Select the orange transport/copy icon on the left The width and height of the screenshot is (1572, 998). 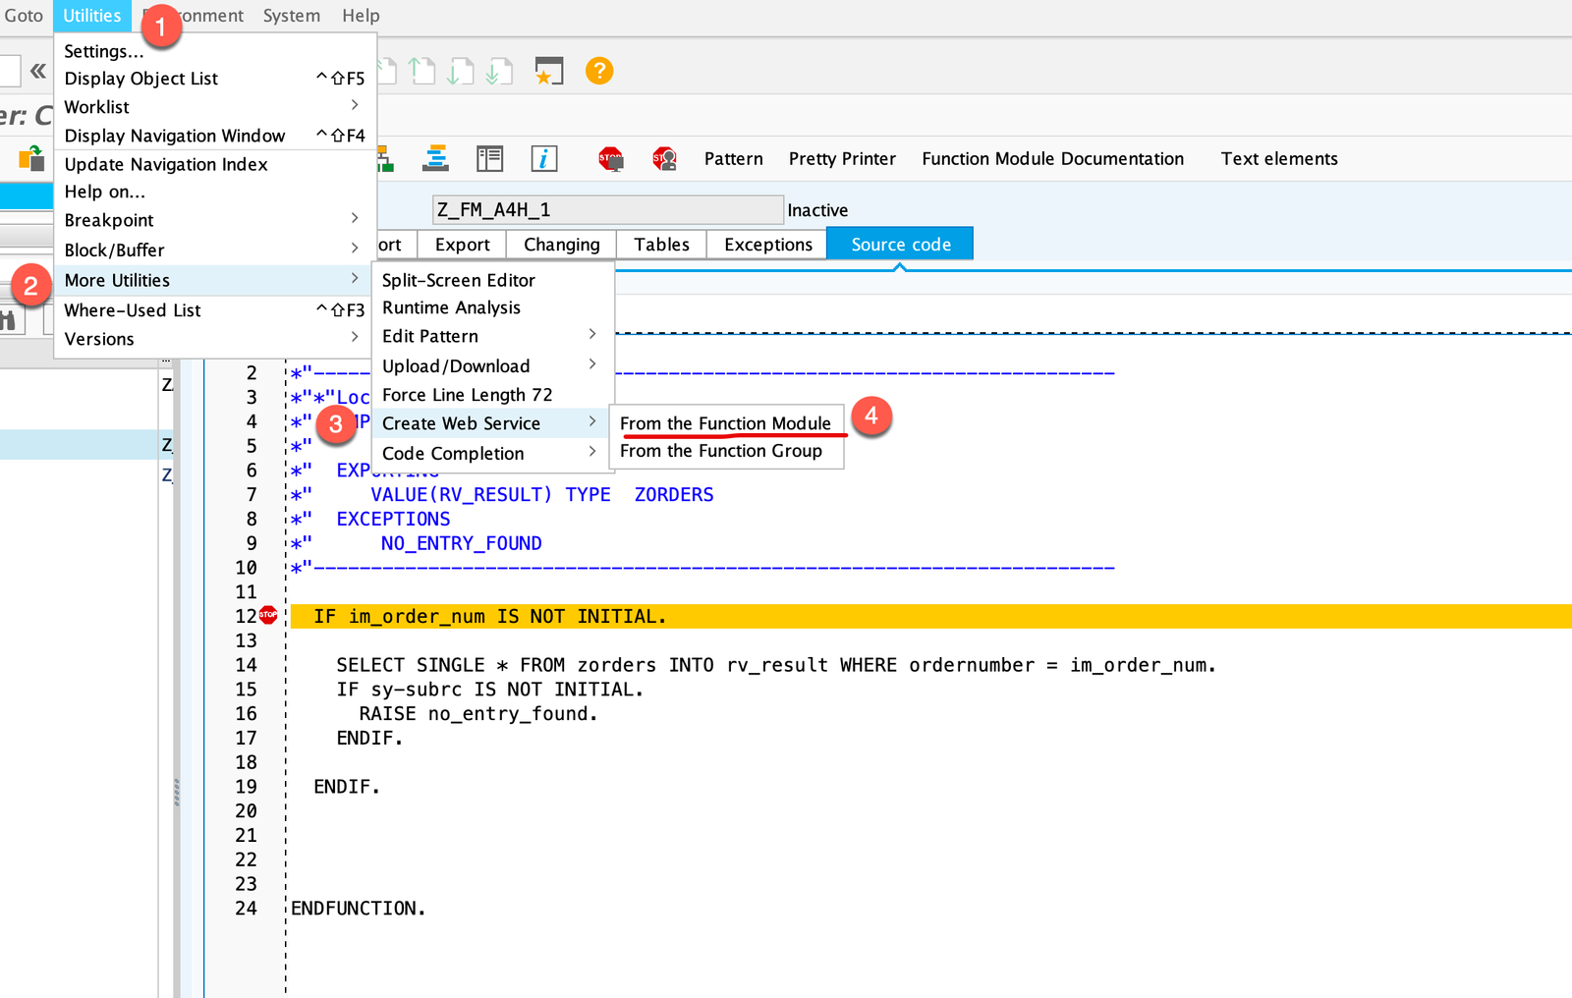(x=31, y=161)
